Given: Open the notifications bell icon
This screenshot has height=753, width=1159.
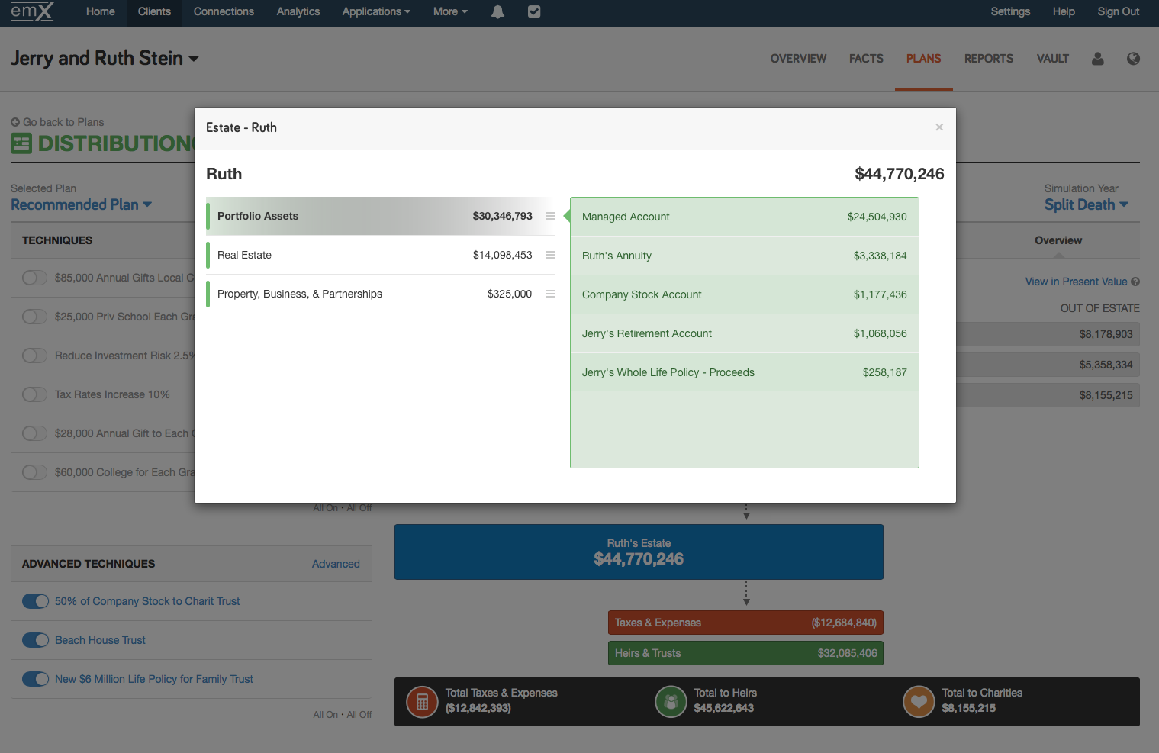Looking at the screenshot, I should 497,11.
